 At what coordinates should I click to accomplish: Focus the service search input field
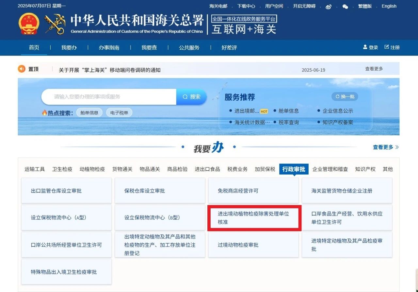pyautogui.click(x=109, y=97)
